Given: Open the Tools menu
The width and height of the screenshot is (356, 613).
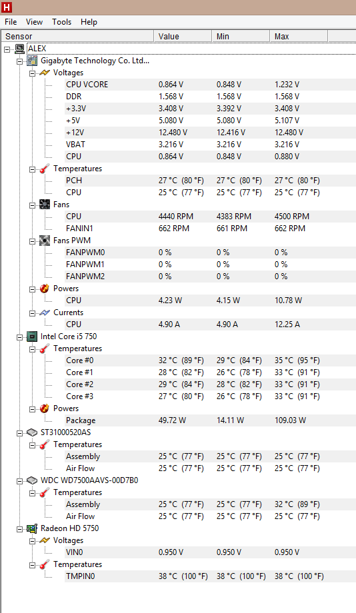Looking at the screenshot, I should pos(62,22).
